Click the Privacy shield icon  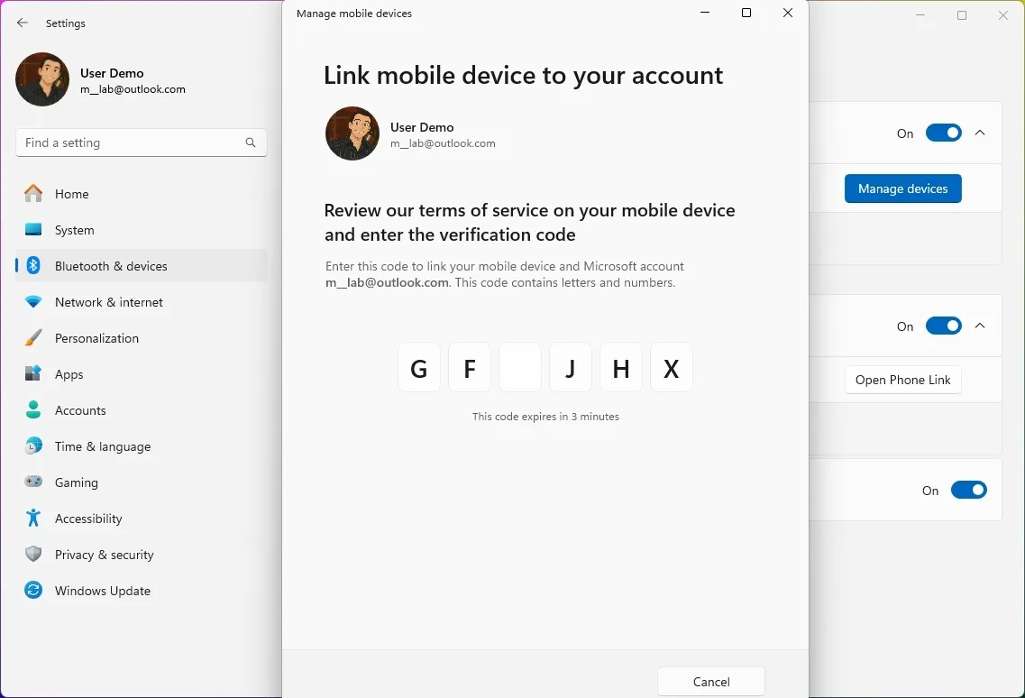pos(33,554)
